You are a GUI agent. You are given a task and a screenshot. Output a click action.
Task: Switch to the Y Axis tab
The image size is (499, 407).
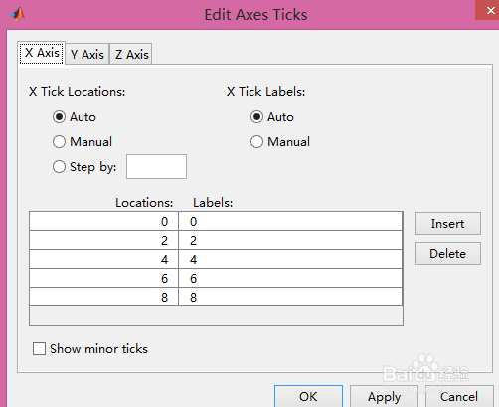click(87, 54)
